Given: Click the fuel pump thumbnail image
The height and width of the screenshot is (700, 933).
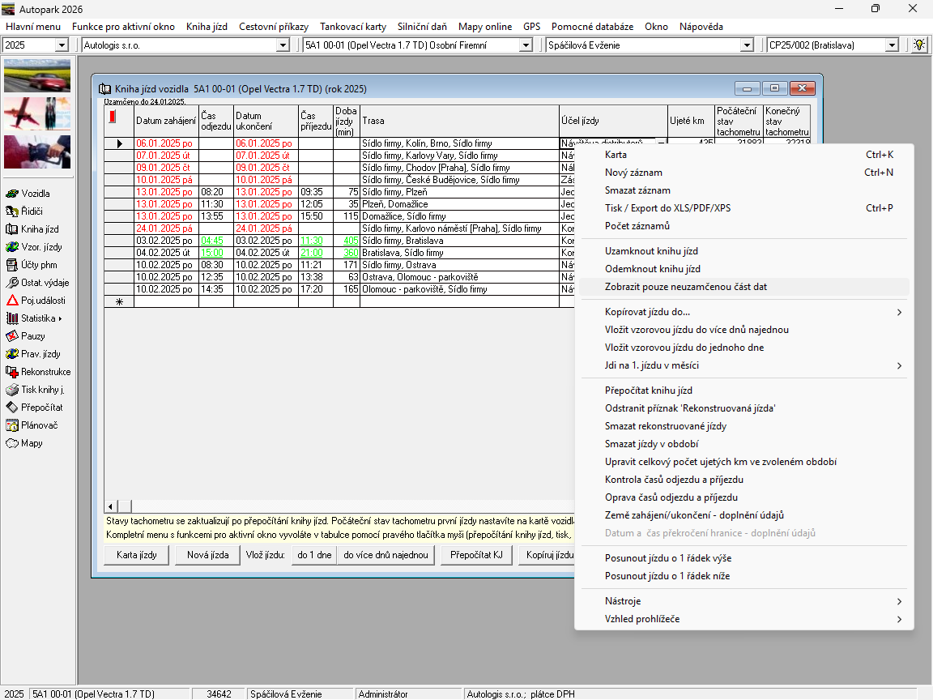Looking at the screenshot, I should (x=37, y=152).
